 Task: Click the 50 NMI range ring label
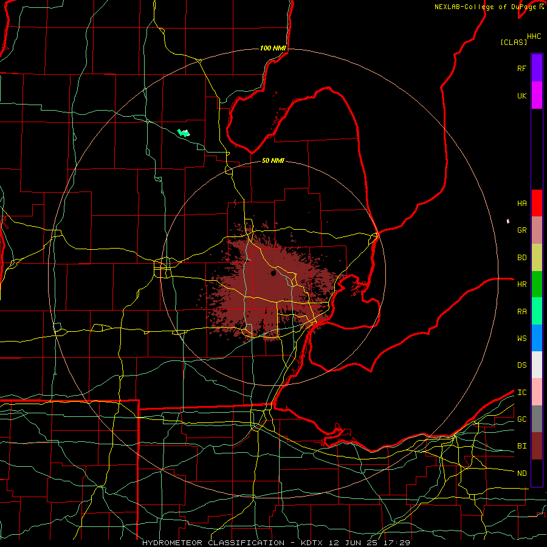273,160
